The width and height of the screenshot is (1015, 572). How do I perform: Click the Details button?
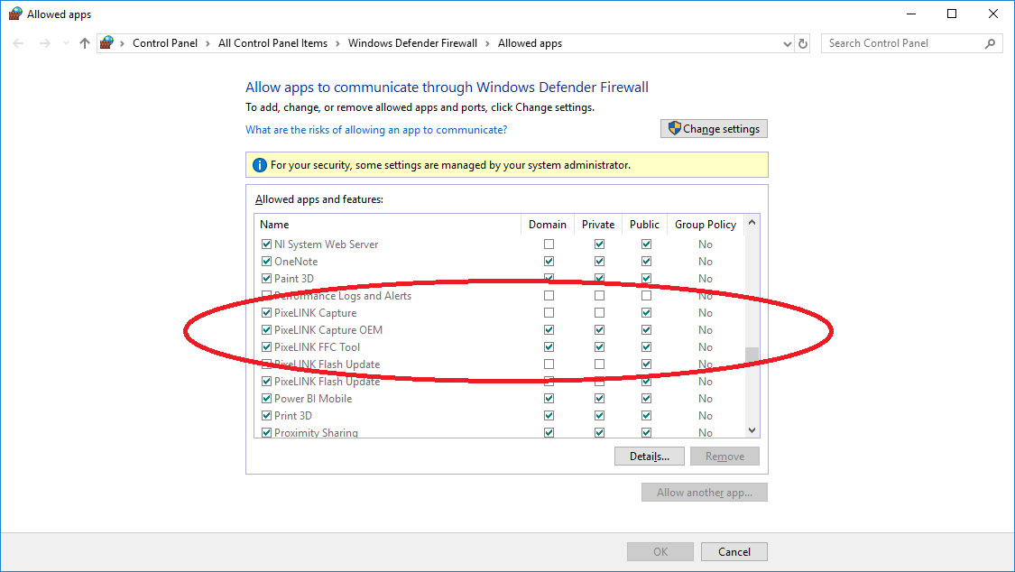pos(649,456)
